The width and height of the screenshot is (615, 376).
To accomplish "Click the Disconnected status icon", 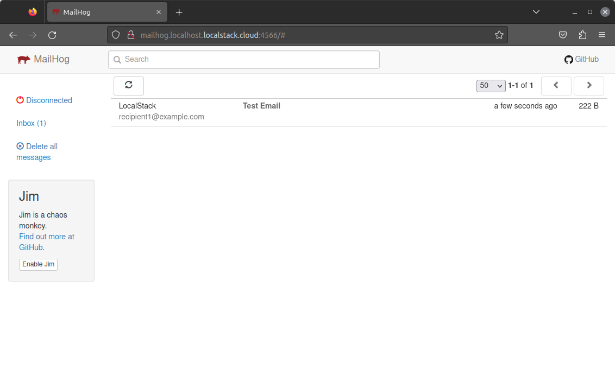I will [x=20, y=100].
